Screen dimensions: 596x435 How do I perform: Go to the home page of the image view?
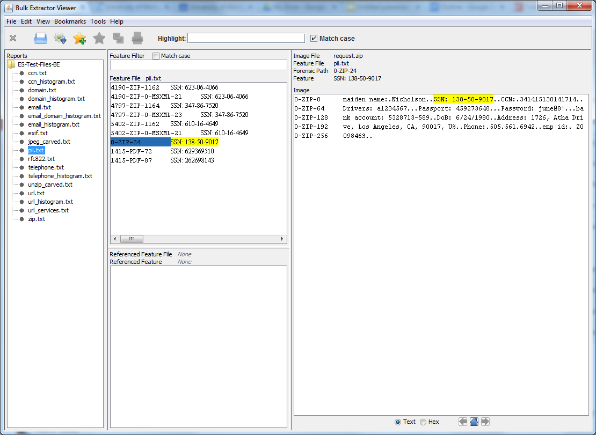(x=474, y=422)
